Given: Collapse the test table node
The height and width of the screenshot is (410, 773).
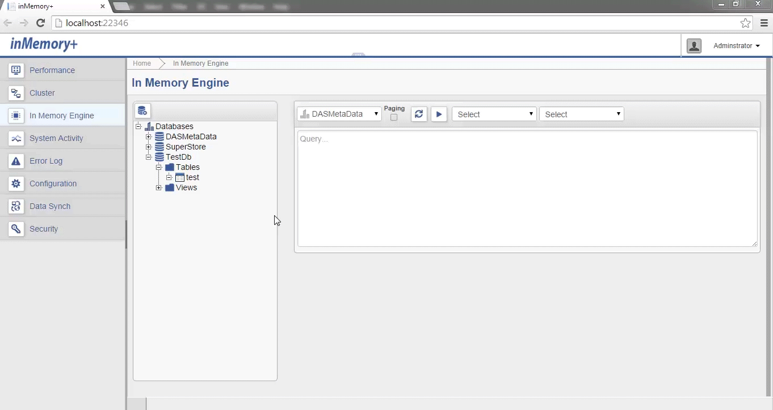Looking at the screenshot, I should (x=169, y=177).
